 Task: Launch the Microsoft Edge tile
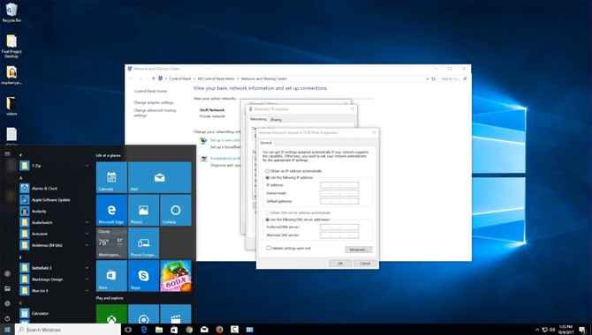[x=111, y=211]
